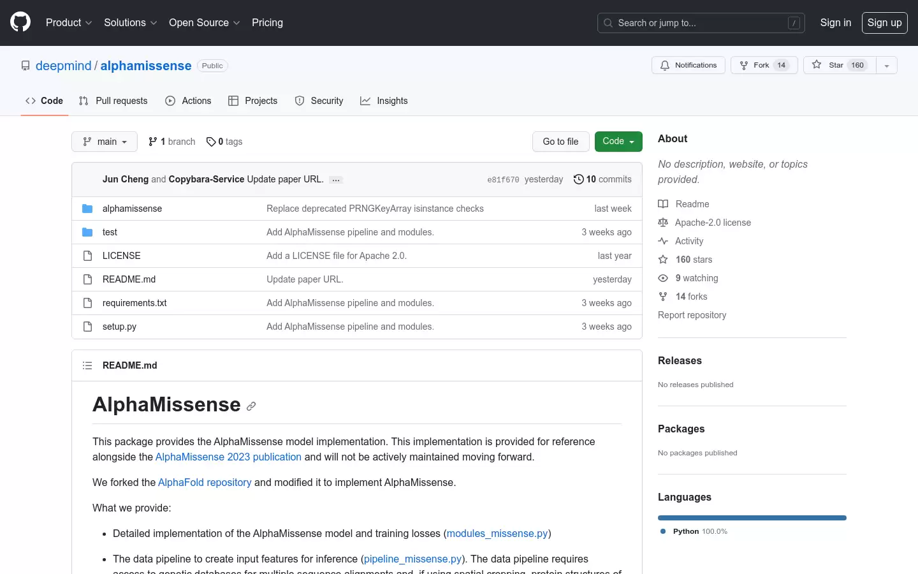Expand the green Code dropdown button
Screen dimensions: 918x574
618,142
